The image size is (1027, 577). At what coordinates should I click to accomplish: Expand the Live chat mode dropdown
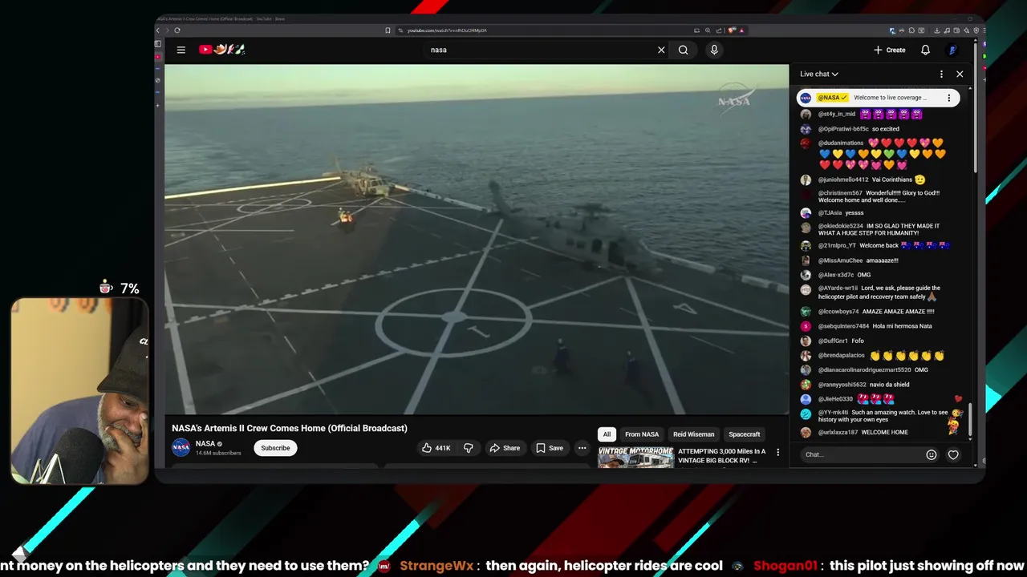click(x=819, y=74)
